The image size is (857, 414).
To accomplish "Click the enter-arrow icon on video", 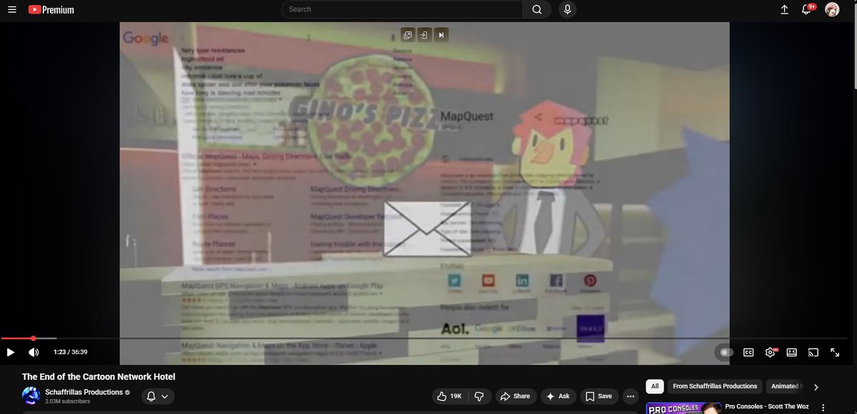I will click(x=424, y=34).
